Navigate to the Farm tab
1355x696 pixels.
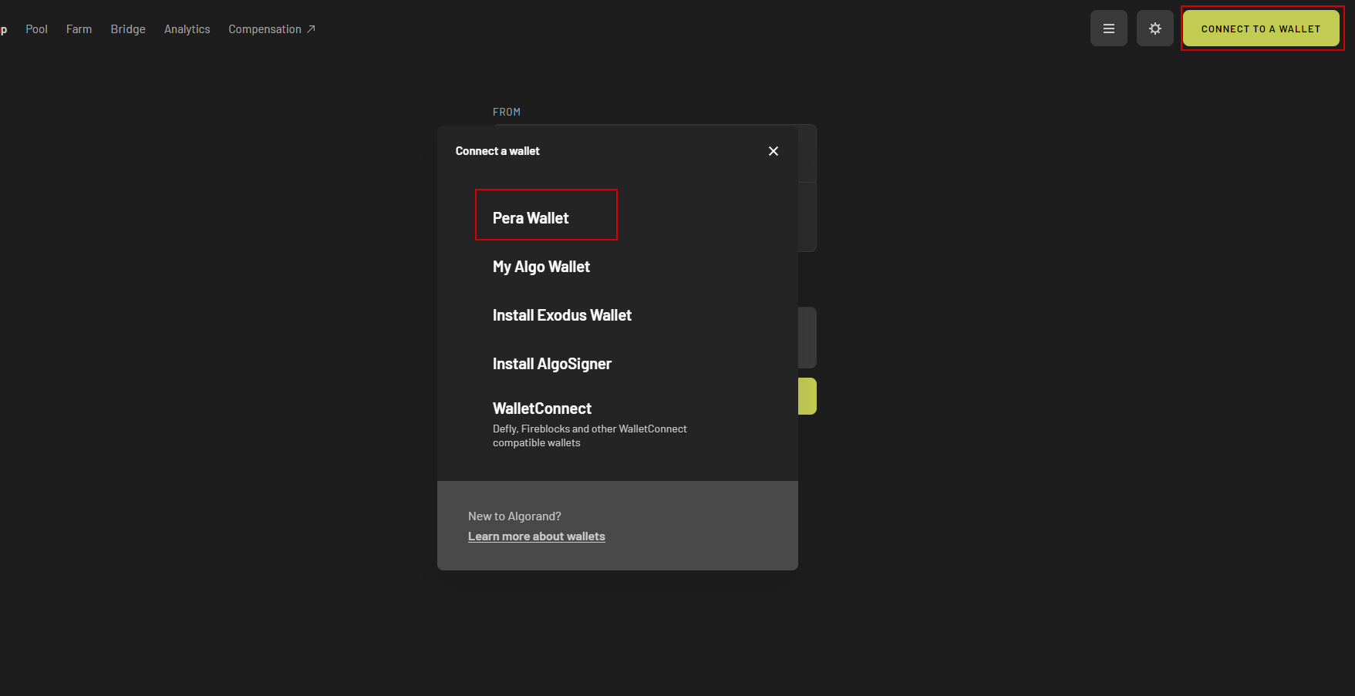79,29
